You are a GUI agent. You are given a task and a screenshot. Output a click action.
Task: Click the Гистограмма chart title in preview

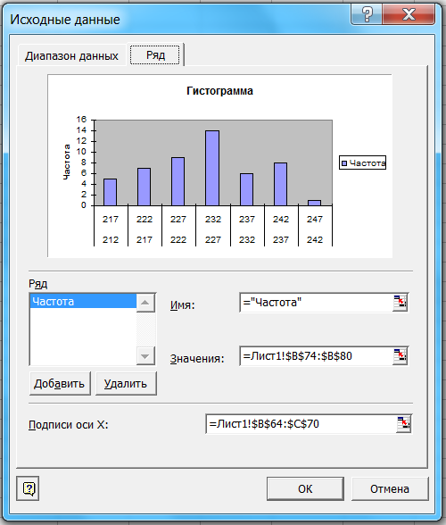click(x=219, y=91)
